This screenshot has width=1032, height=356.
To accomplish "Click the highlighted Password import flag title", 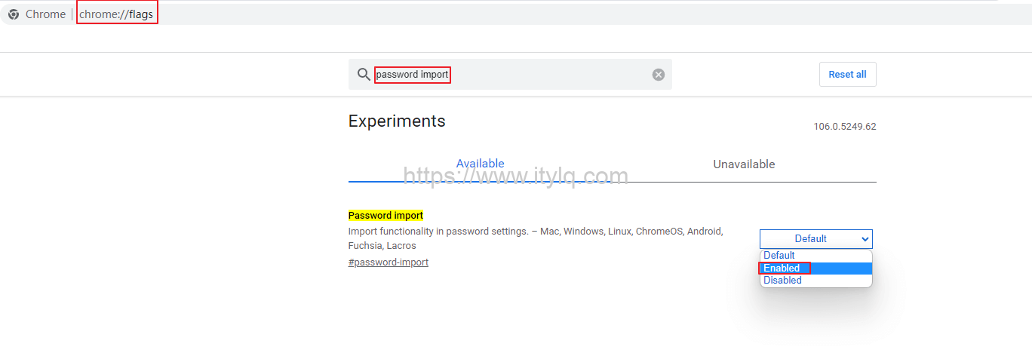I will point(385,216).
